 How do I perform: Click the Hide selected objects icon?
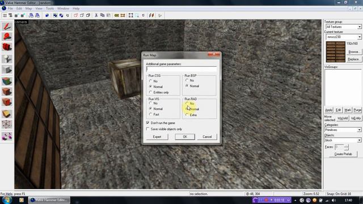coord(75,15)
